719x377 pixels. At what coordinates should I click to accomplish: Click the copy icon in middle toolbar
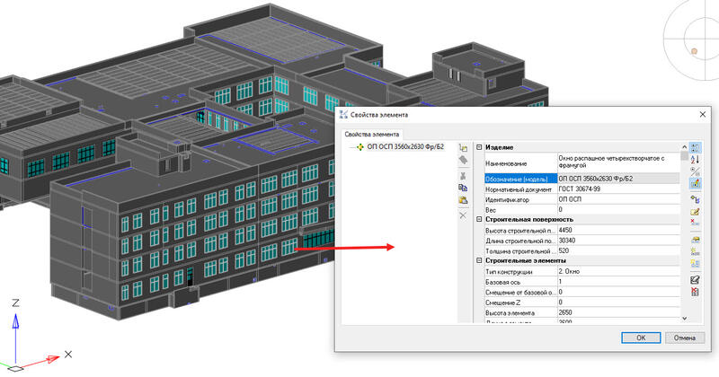[x=464, y=188]
